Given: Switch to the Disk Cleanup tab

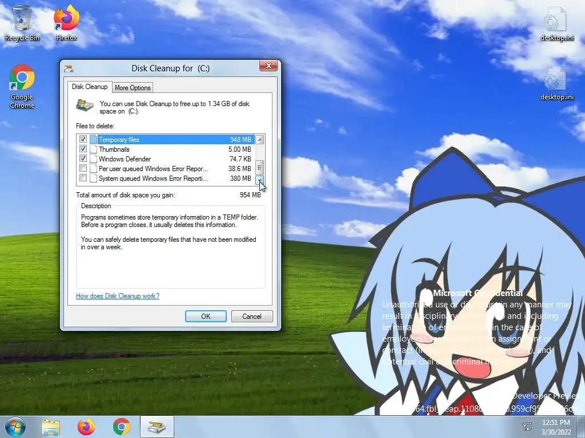Looking at the screenshot, I should click(90, 87).
